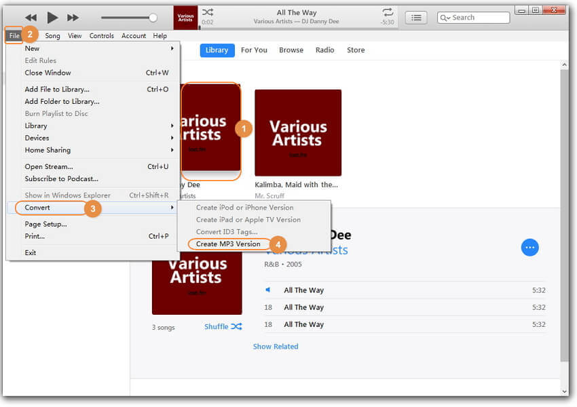This screenshot has width=577, height=407.
Task: Click the rewind previous track button
Action: tap(31, 17)
